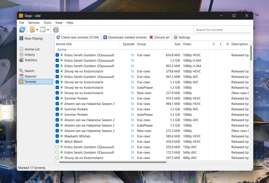Select Summer Pockets SubsPlease row title
Viewport: 269px width, 183px height.
click(76, 114)
